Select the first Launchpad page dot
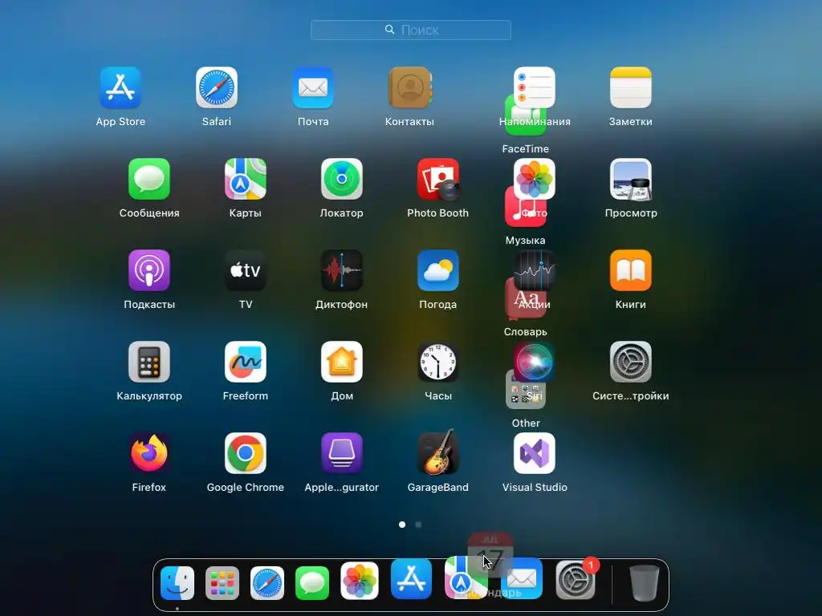Viewport: 822px width, 616px height. (x=402, y=525)
